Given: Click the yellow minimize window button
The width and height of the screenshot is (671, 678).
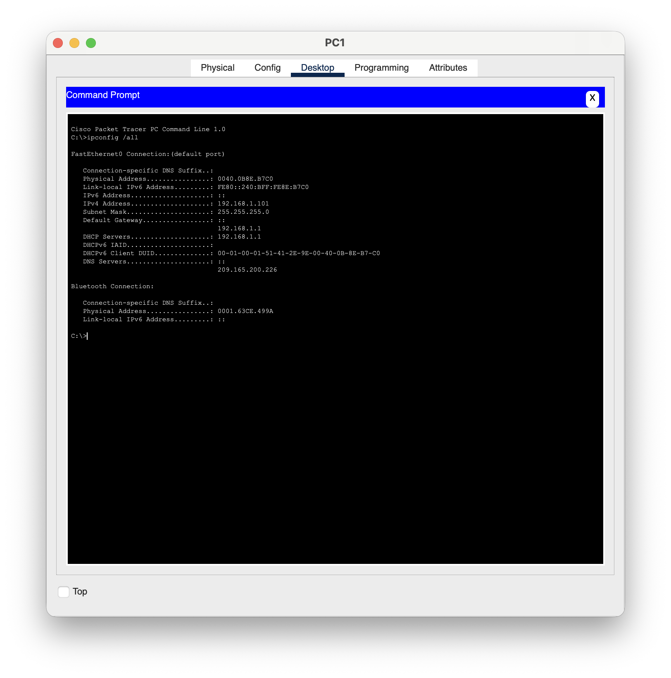Looking at the screenshot, I should click(74, 43).
